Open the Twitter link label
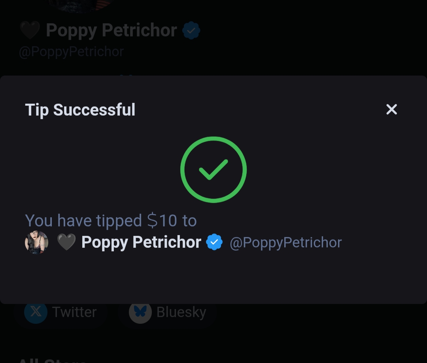This screenshot has height=363, width=427. [74, 312]
